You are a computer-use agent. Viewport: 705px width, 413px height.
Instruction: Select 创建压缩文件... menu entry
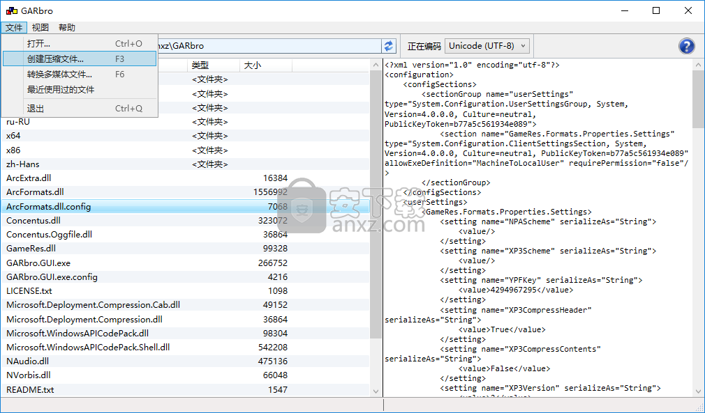[x=80, y=59]
